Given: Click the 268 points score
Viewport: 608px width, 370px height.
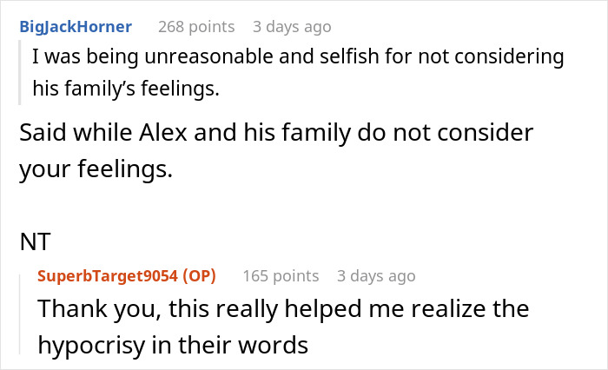Looking at the screenshot, I should click(x=195, y=27).
